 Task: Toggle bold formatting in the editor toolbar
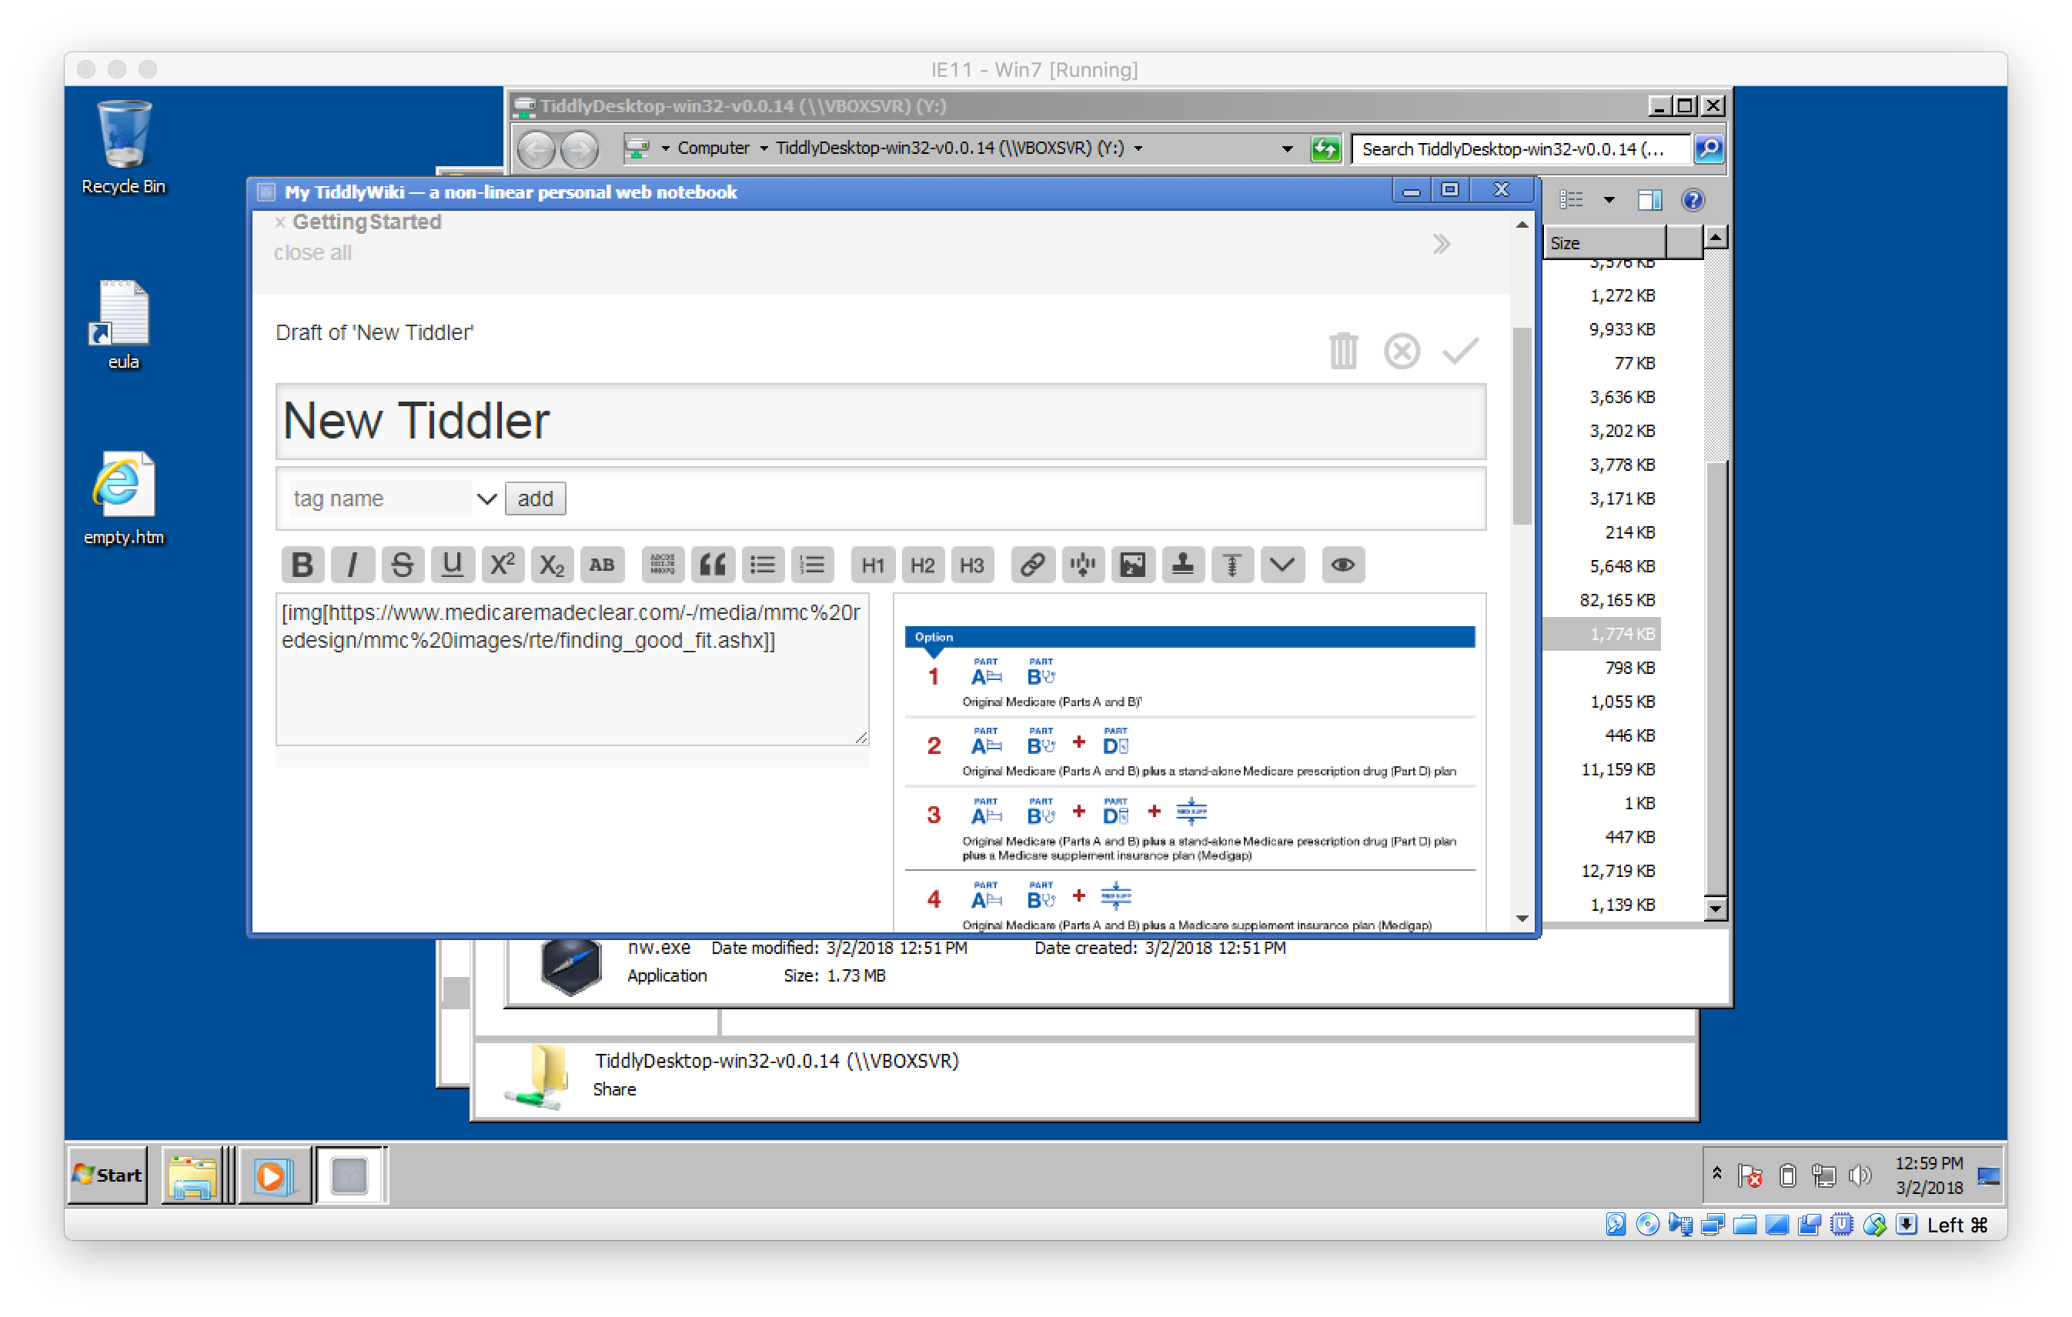pos(302,565)
